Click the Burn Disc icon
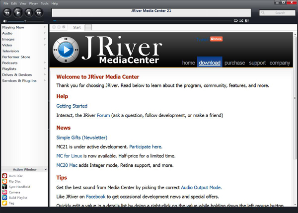The image size is (298, 213). [x=4, y=176]
